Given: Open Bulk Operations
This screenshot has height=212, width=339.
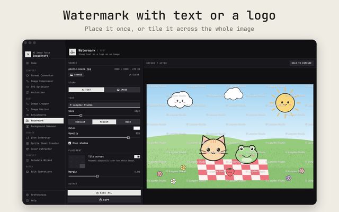Looking at the screenshot, I should click(x=43, y=172).
